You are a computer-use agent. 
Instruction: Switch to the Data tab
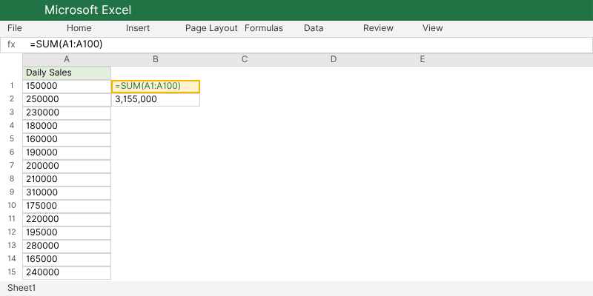tap(314, 28)
